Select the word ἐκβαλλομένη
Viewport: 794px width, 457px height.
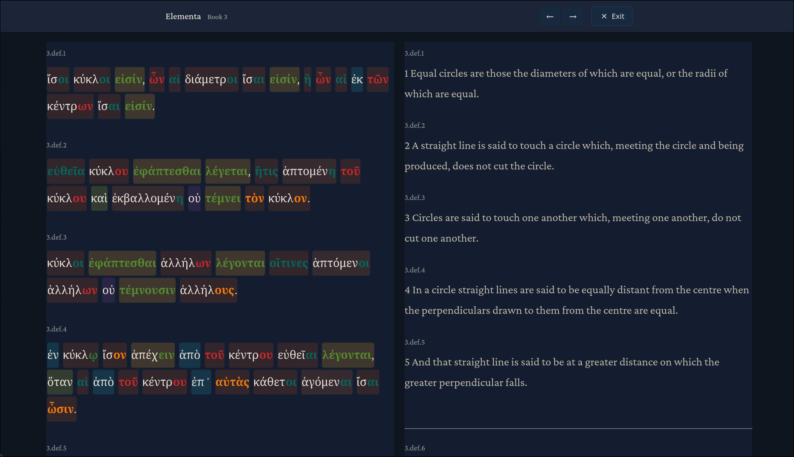click(147, 198)
